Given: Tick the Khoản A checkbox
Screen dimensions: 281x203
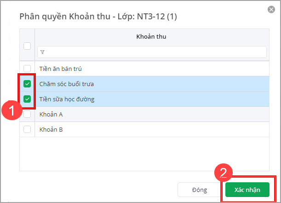Looking at the screenshot, I should click(x=27, y=114).
